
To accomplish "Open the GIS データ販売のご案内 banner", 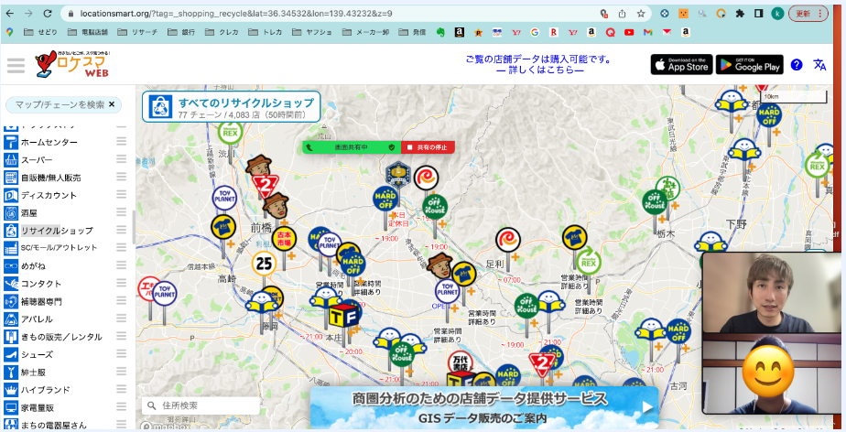I will [484, 407].
